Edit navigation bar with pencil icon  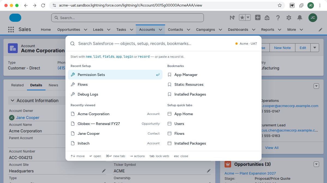[x=320, y=29]
